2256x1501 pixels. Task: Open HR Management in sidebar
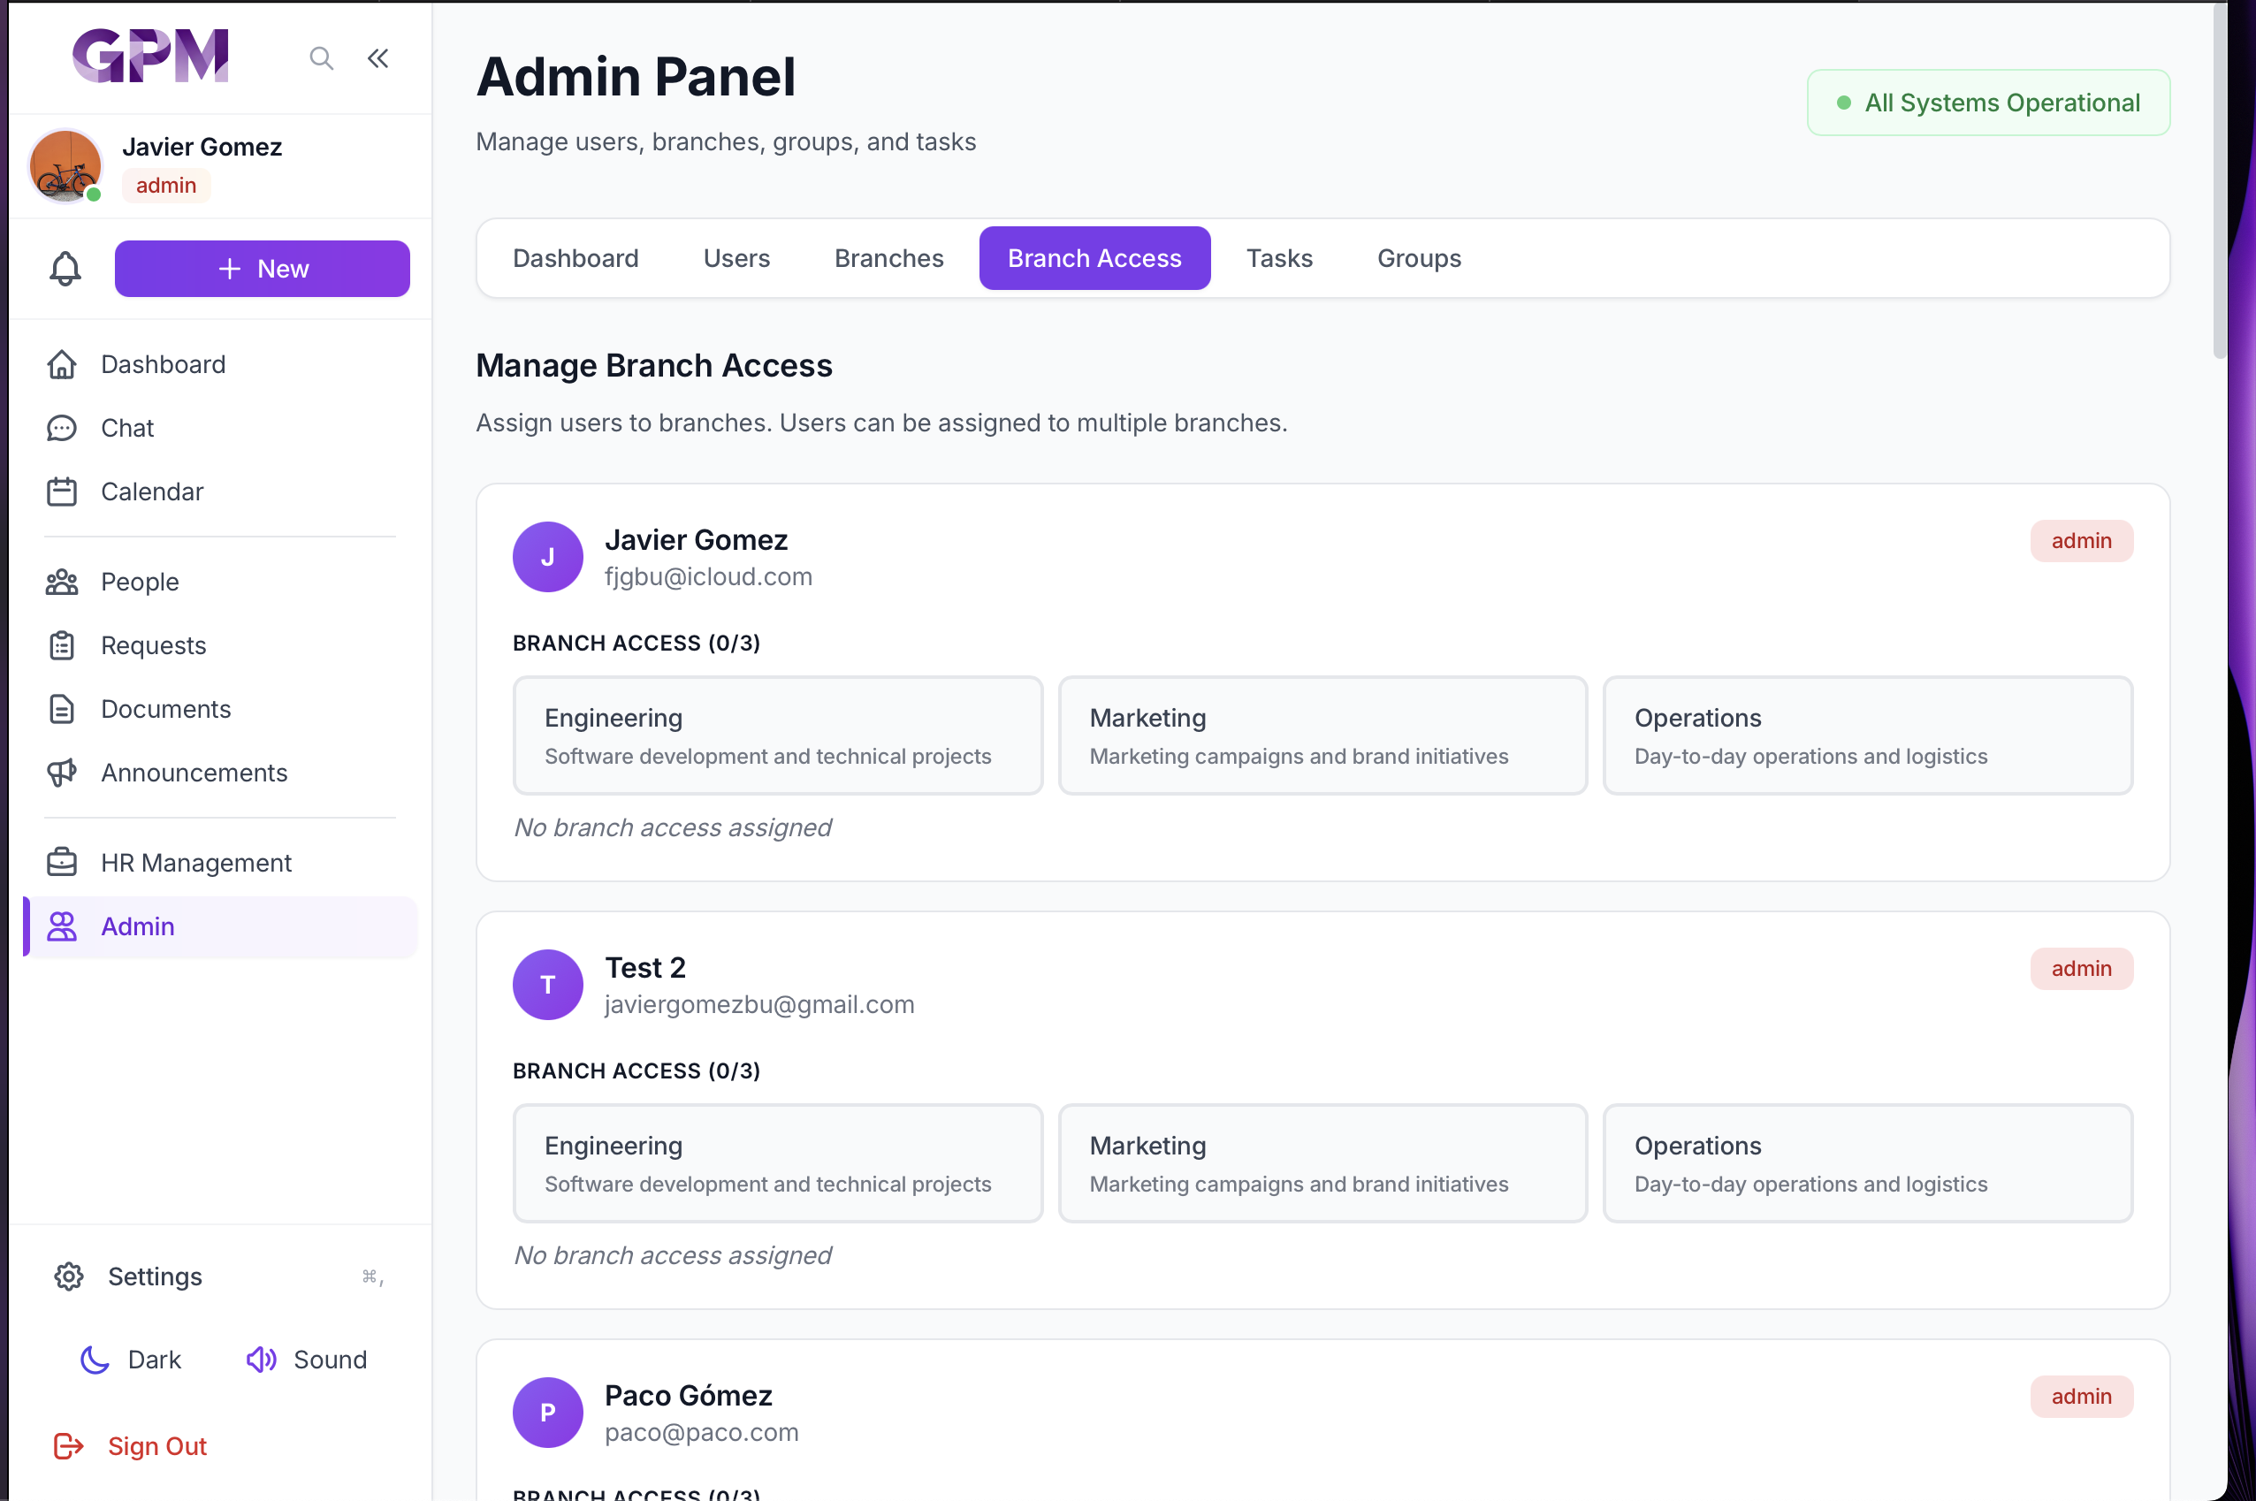(x=220, y=863)
